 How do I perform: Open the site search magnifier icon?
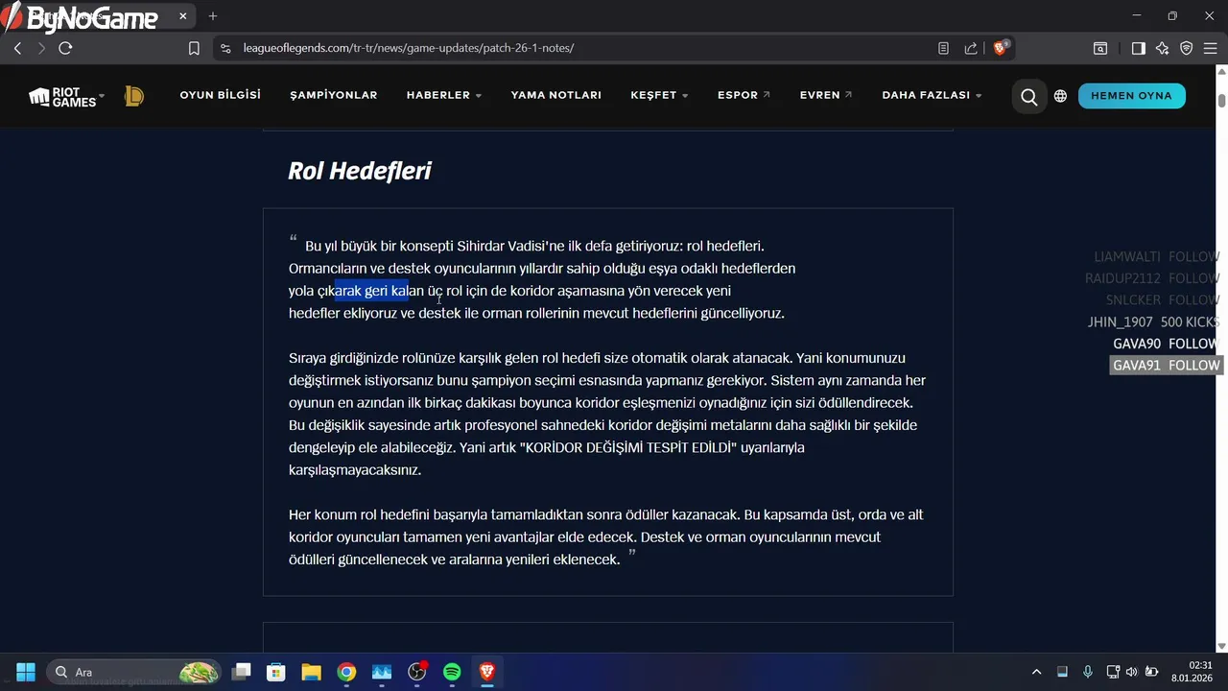point(1029,96)
